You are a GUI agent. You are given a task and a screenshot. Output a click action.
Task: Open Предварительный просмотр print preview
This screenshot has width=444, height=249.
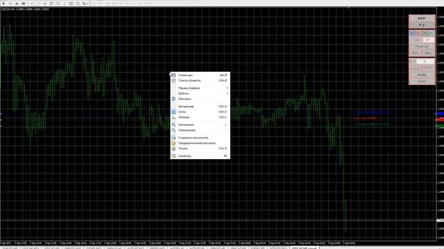pyautogui.click(x=200, y=143)
